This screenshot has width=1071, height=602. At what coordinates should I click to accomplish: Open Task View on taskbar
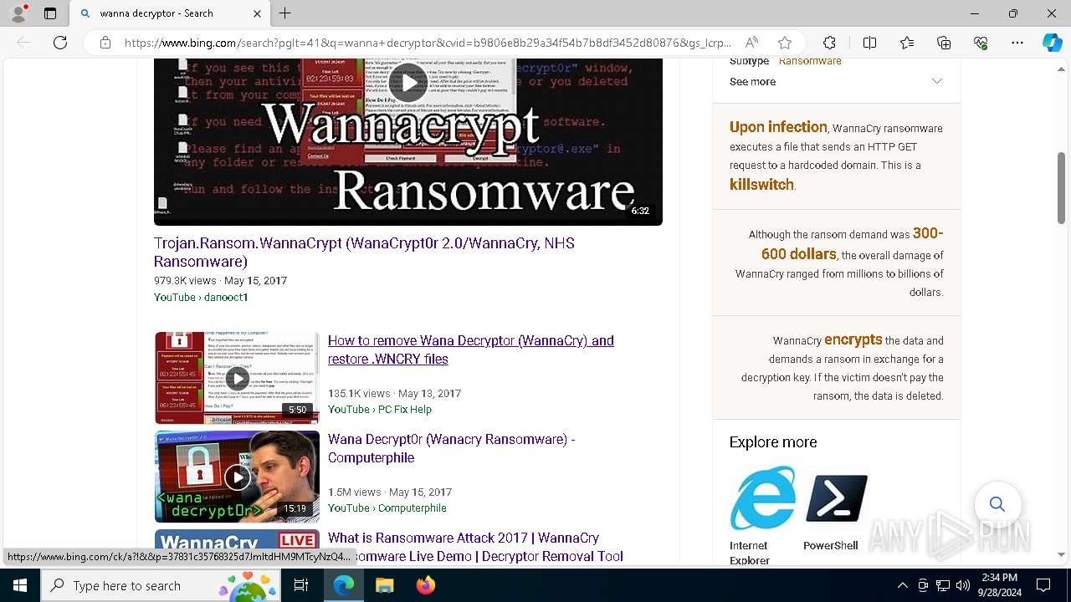coord(301,585)
